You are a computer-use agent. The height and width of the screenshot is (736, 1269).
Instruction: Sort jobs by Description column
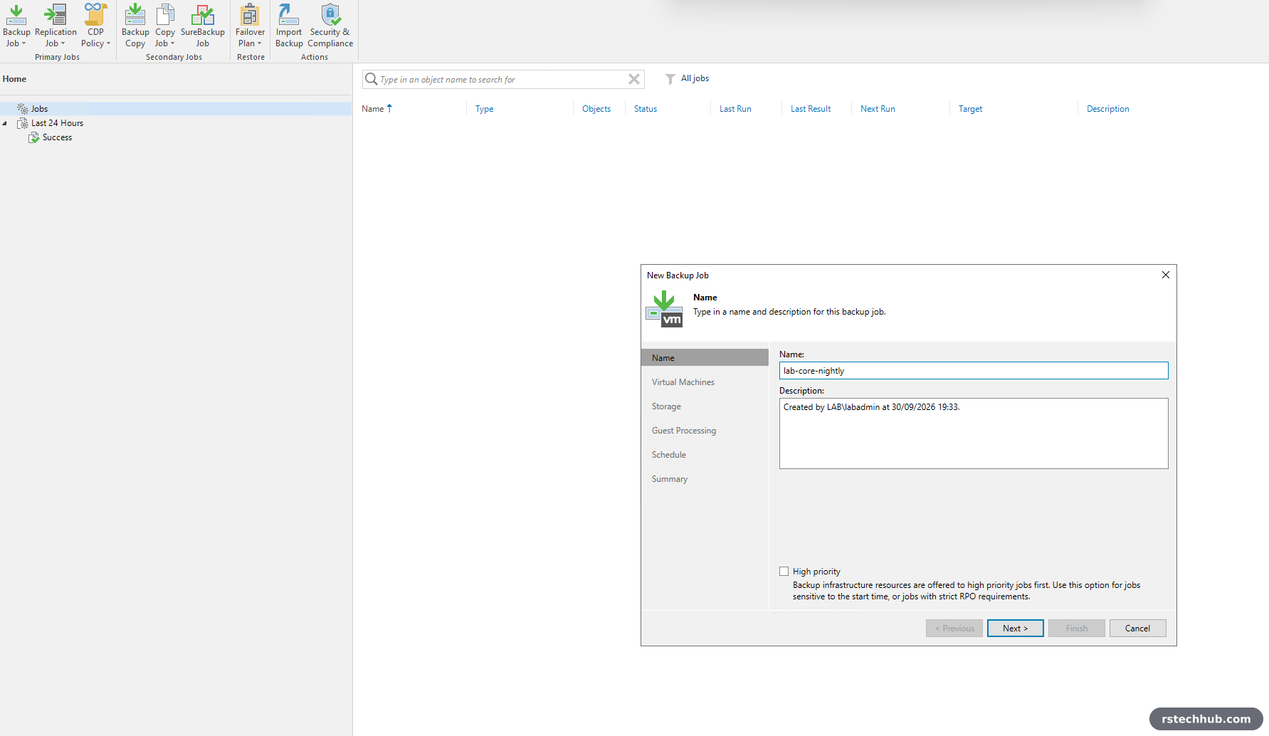pos(1107,109)
